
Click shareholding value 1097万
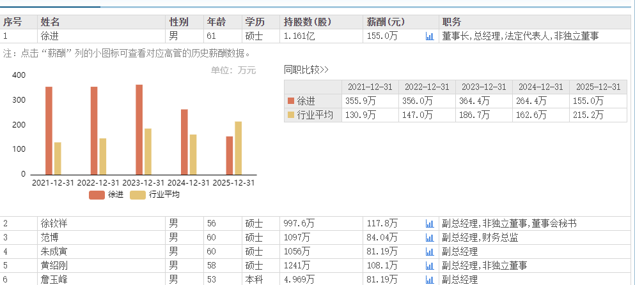point(297,237)
